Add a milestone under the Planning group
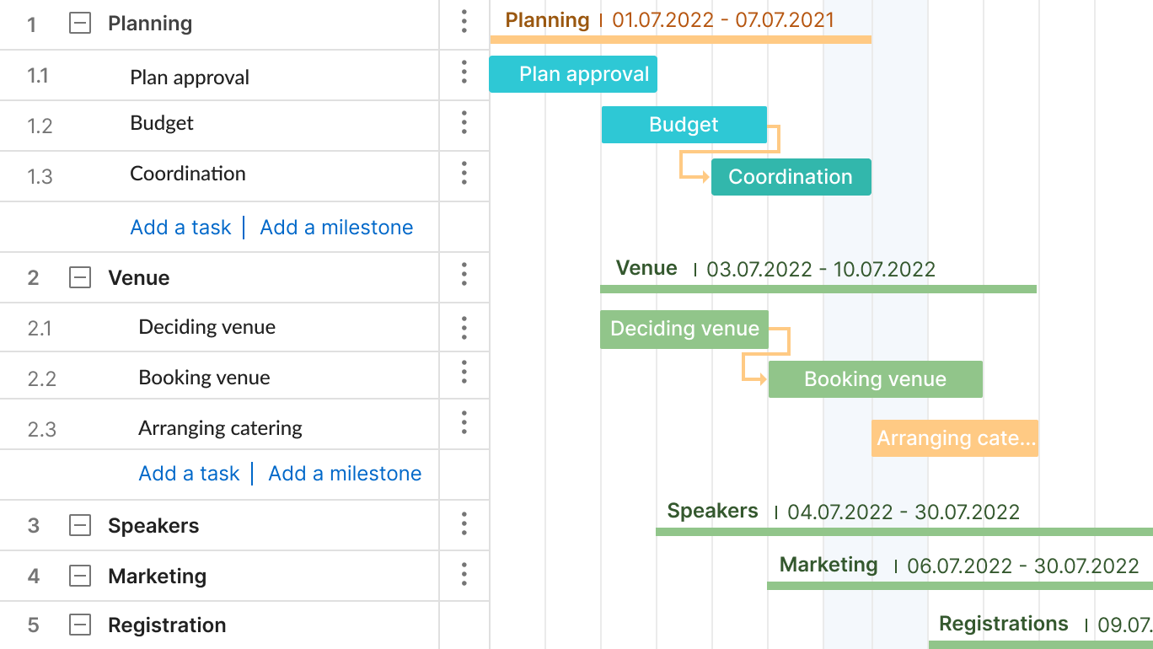1153x649 pixels. [x=335, y=227]
